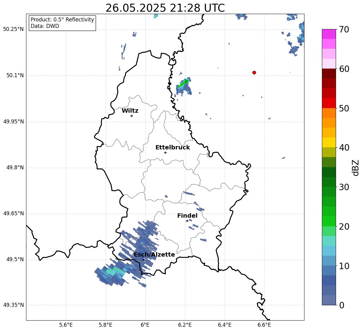Click the 50.25°N latitude label
The height and width of the screenshot is (331, 363).
(13, 29)
